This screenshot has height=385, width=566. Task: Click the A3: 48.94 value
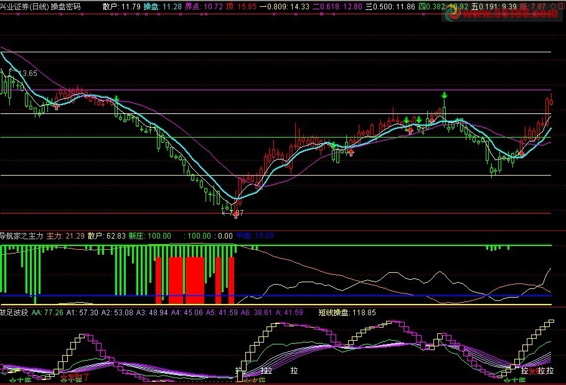click(x=152, y=312)
